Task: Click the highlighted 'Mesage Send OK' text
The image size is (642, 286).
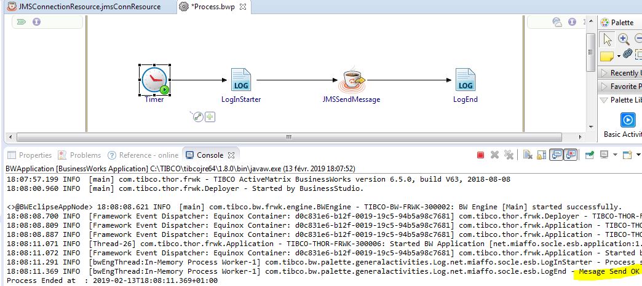Action: pos(608,271)
